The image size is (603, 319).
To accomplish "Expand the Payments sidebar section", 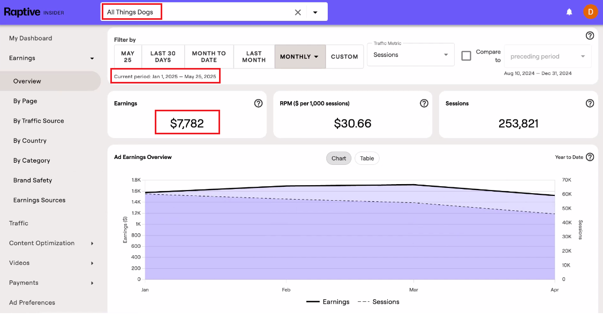I will (92, 283).
